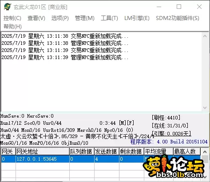Click gateway table scroll down arrow
210x182 pixels.
tap(205, 177)
